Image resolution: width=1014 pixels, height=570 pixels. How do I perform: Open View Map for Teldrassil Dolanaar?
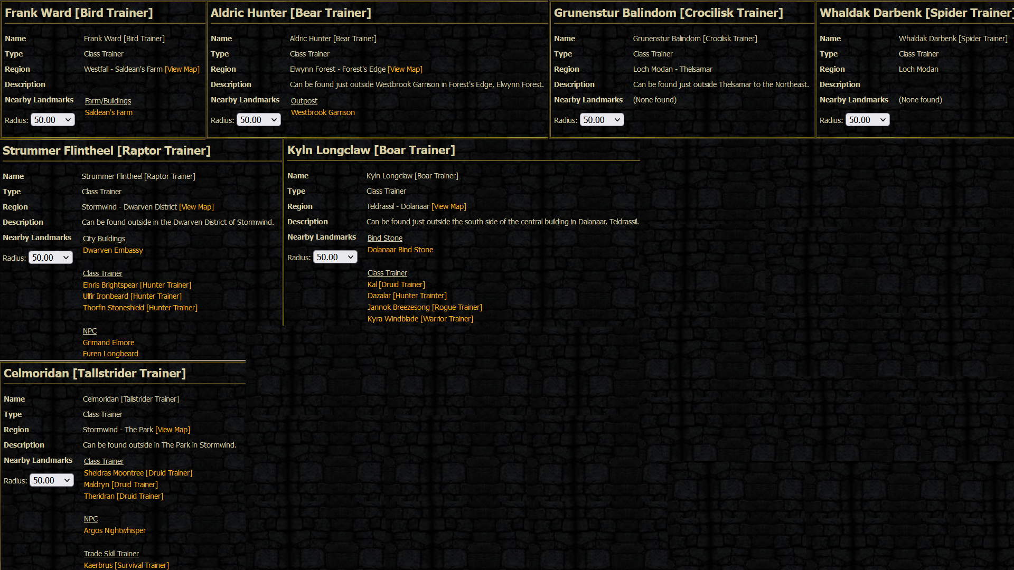(x=448, y=206)
